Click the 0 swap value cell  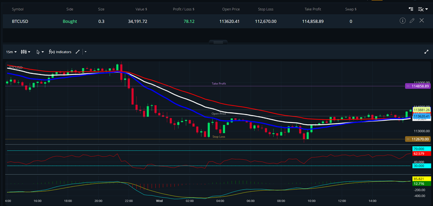tap(351, 21)
